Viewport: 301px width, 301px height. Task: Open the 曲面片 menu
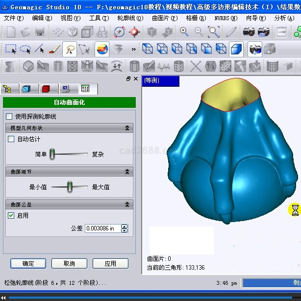[x=164, y=18]
